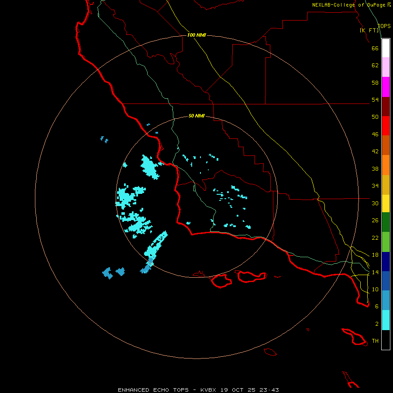393x393 pixels.
Task: Click the bright red legend swatch
Action: [386, 126]
